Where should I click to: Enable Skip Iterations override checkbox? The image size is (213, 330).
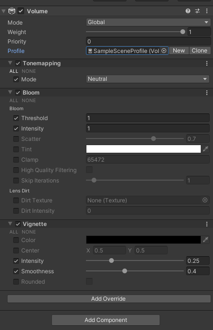(x=16, y=181)
